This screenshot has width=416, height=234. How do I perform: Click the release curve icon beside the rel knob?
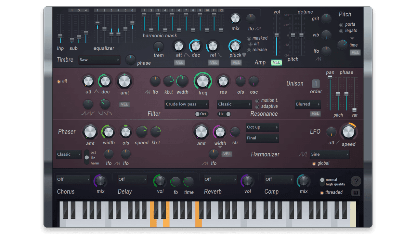tap(220, 55)
